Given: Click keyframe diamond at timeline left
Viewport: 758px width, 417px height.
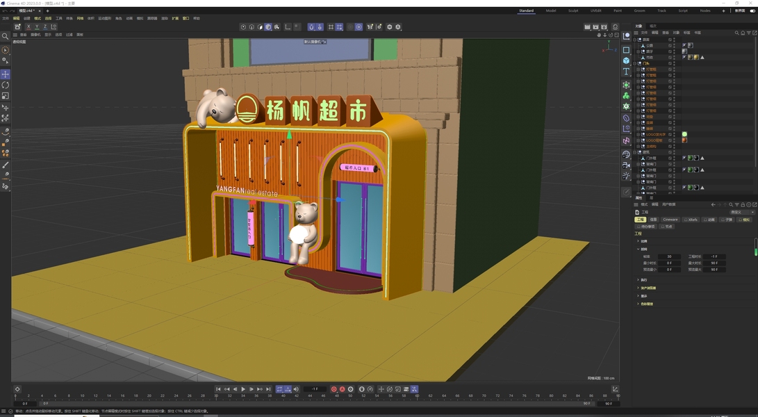Looking at the screenshot, I should 17,389.
